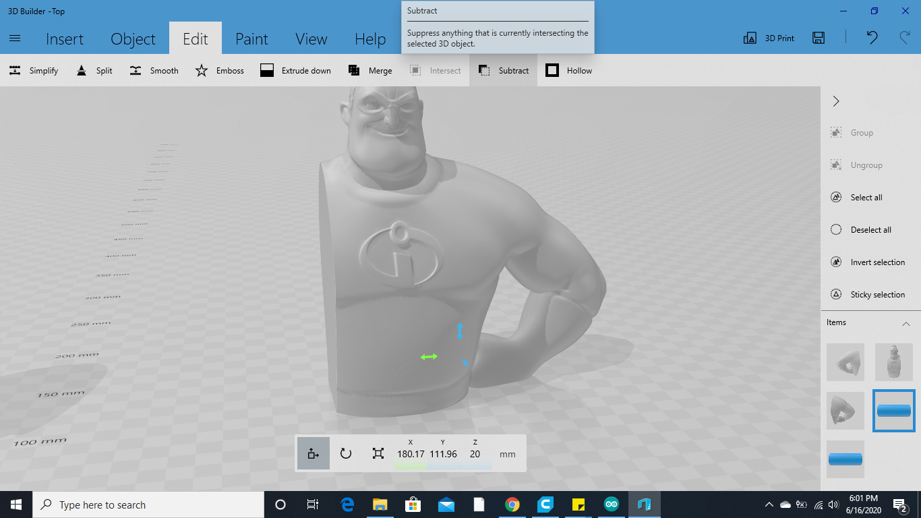Save the current model
This screenshot has height=518, width=921.
818,38
